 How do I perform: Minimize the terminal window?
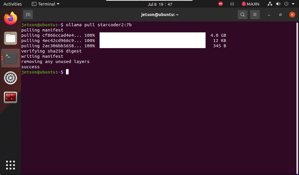[269, 15]
